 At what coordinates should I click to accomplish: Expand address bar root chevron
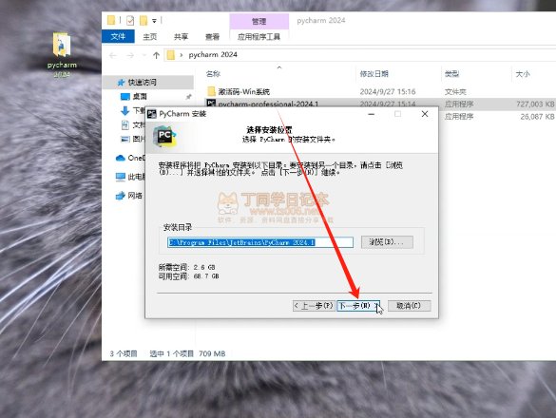182,55
